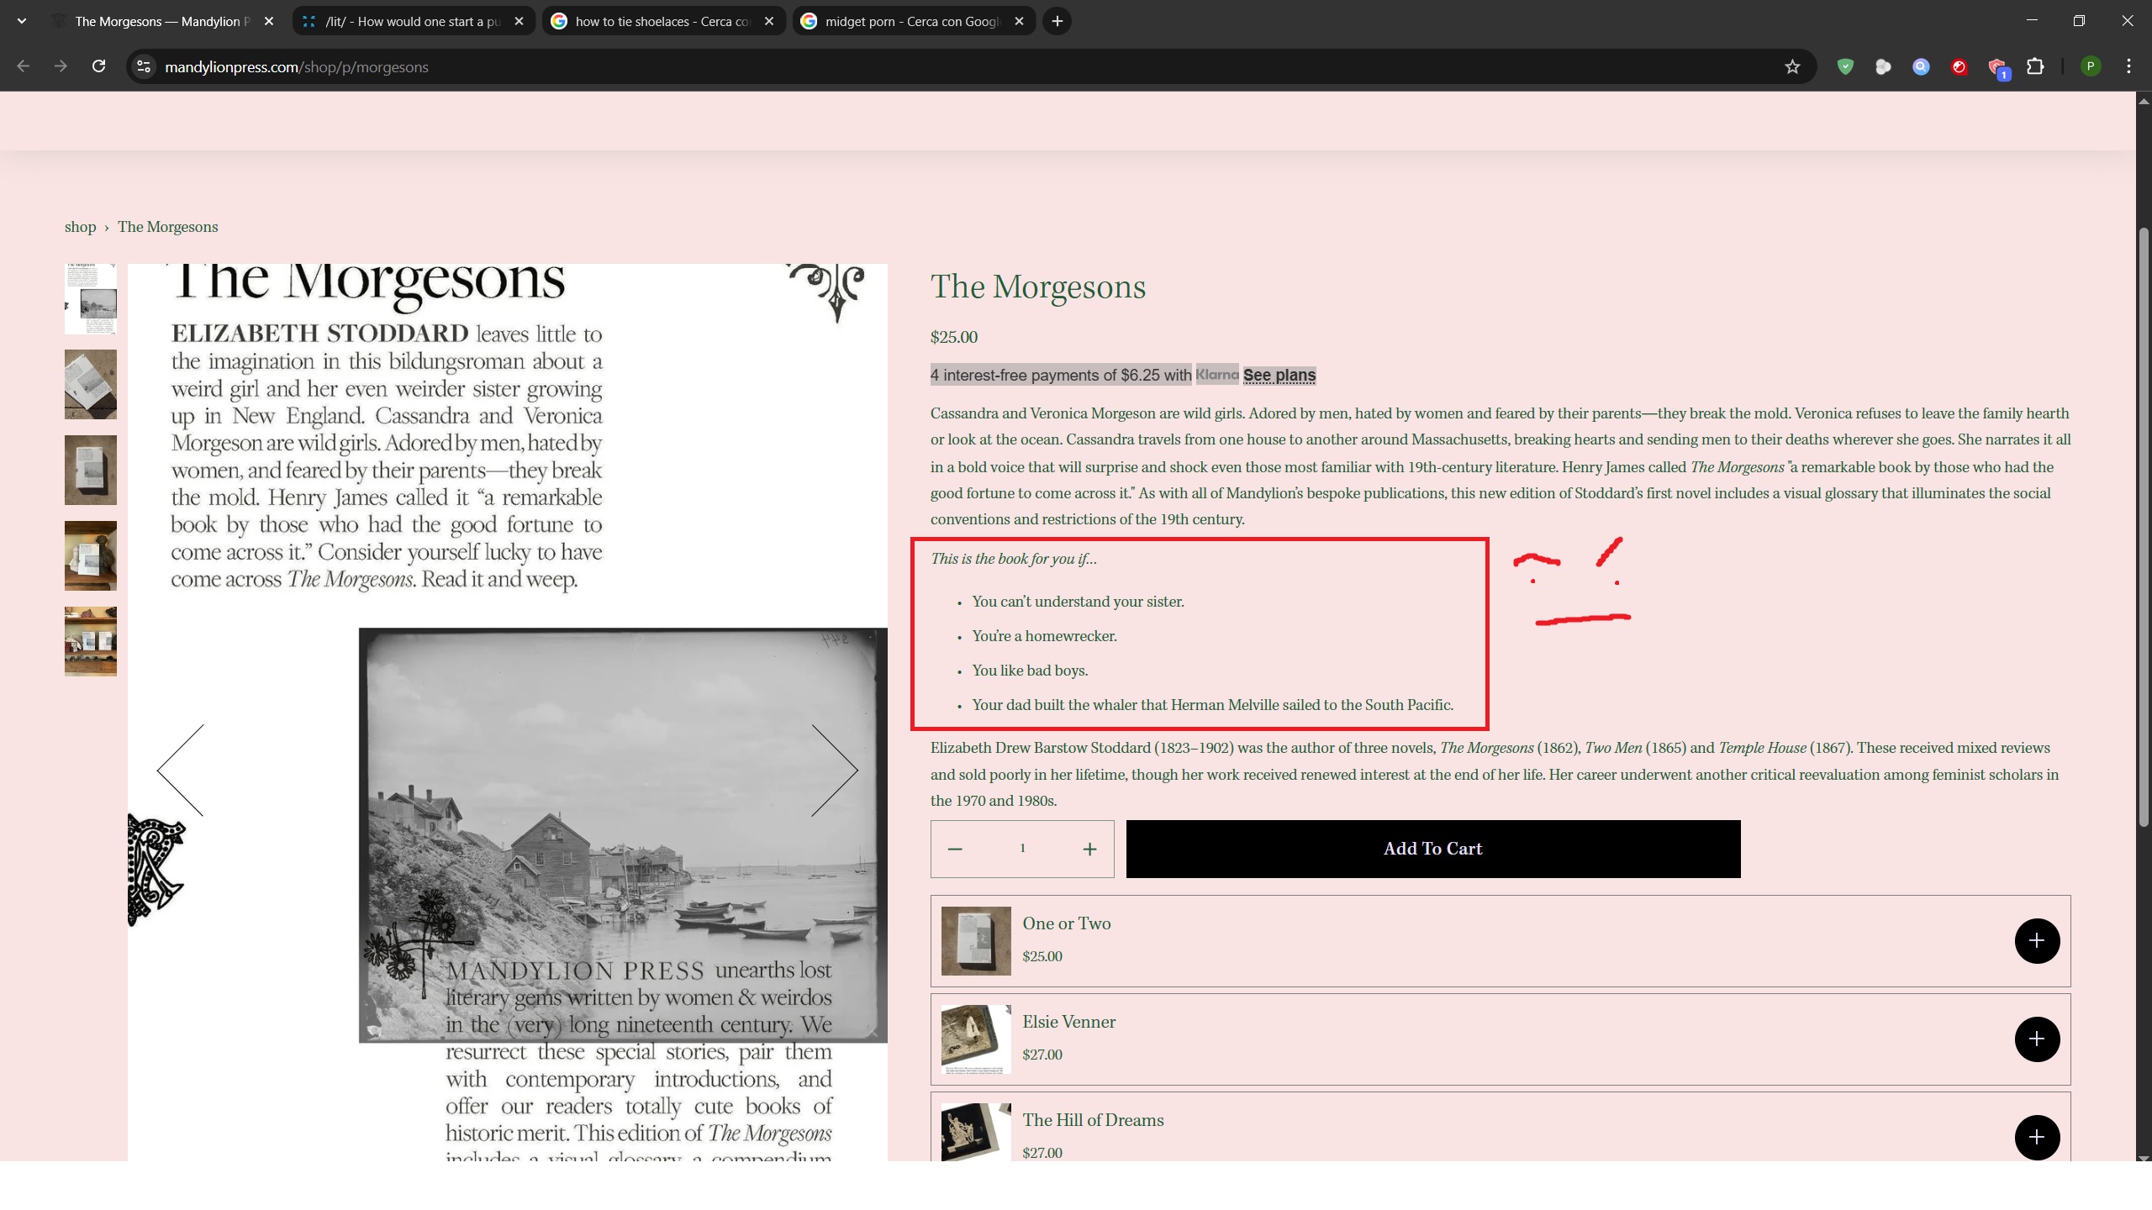Select the second product thumbnail image
2152x1210 pixels.
91,385
